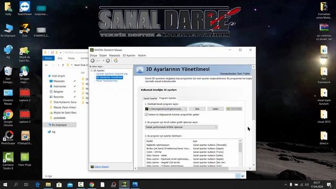The image size is (336, 189).
Task: Click the forward arrow in NVIDIA toolbar
Action: click(108, 61)
